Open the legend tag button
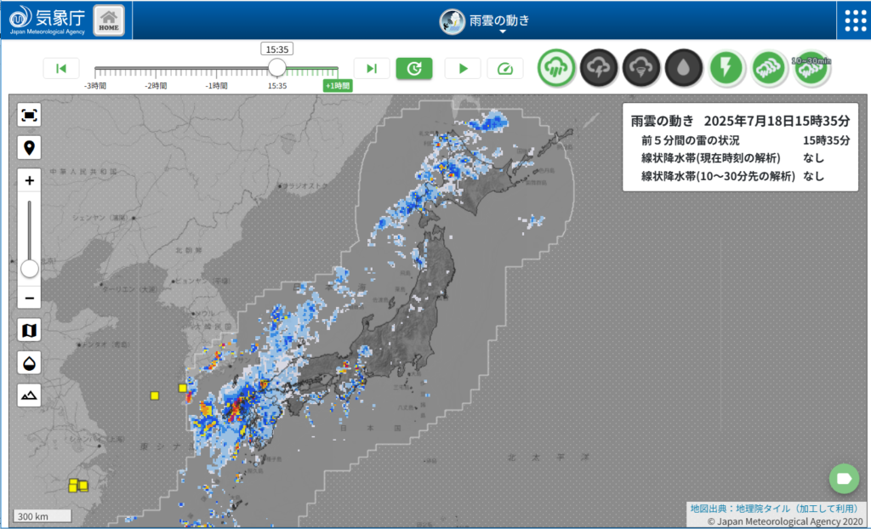 844,479
